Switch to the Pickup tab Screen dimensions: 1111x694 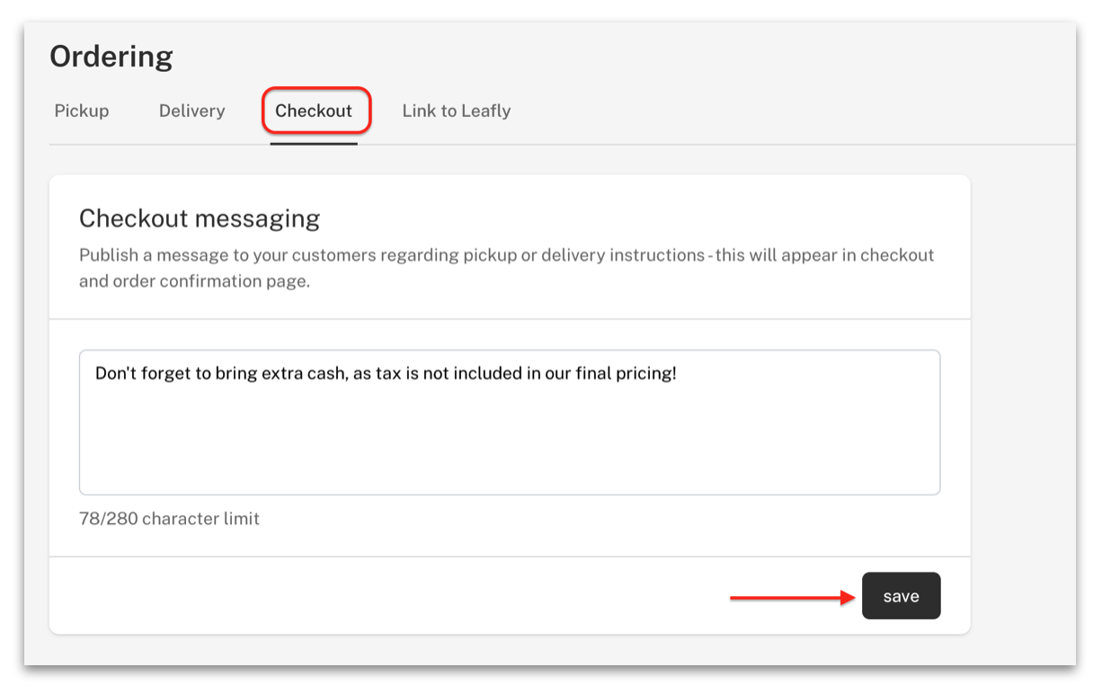click(x=82, y=111)
